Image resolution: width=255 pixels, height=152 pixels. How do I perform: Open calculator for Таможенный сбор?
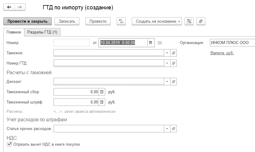102,92
